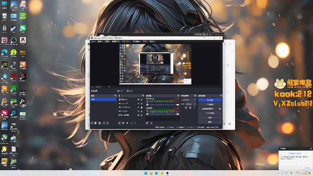Open File menu in OBS
The image size is (313, 176).
[x=94, y=41]
